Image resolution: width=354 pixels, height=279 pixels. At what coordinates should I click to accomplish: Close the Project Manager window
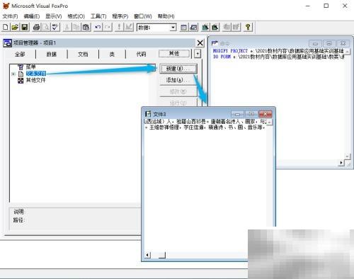(x=200, y=43)
